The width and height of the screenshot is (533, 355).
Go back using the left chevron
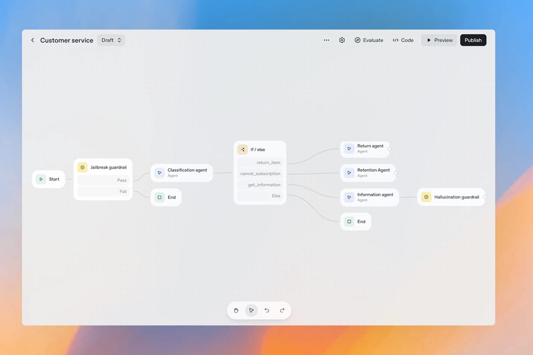tap(33, 40)
